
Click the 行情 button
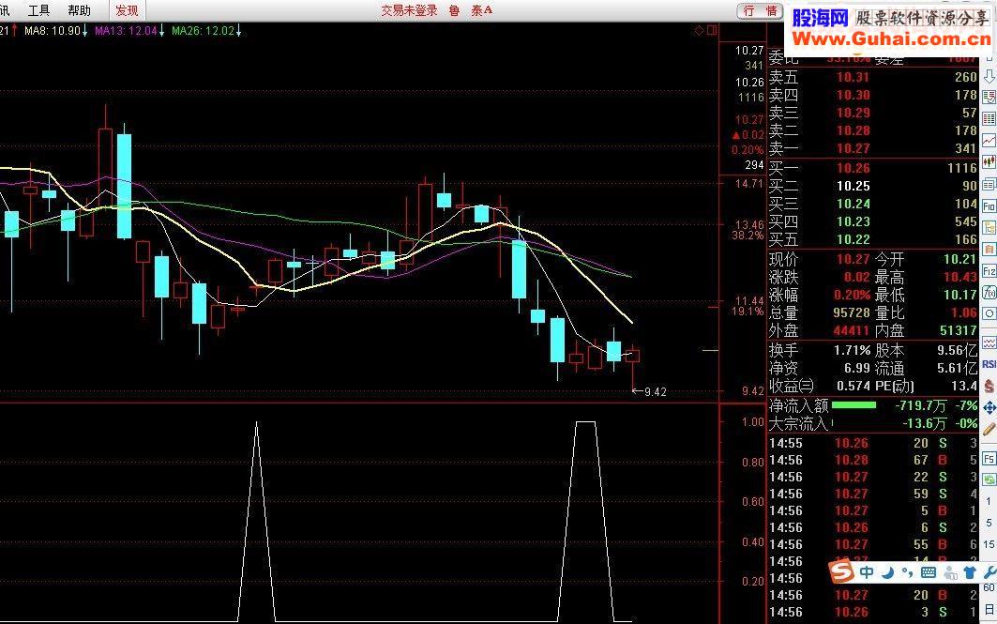click(760, 11)
